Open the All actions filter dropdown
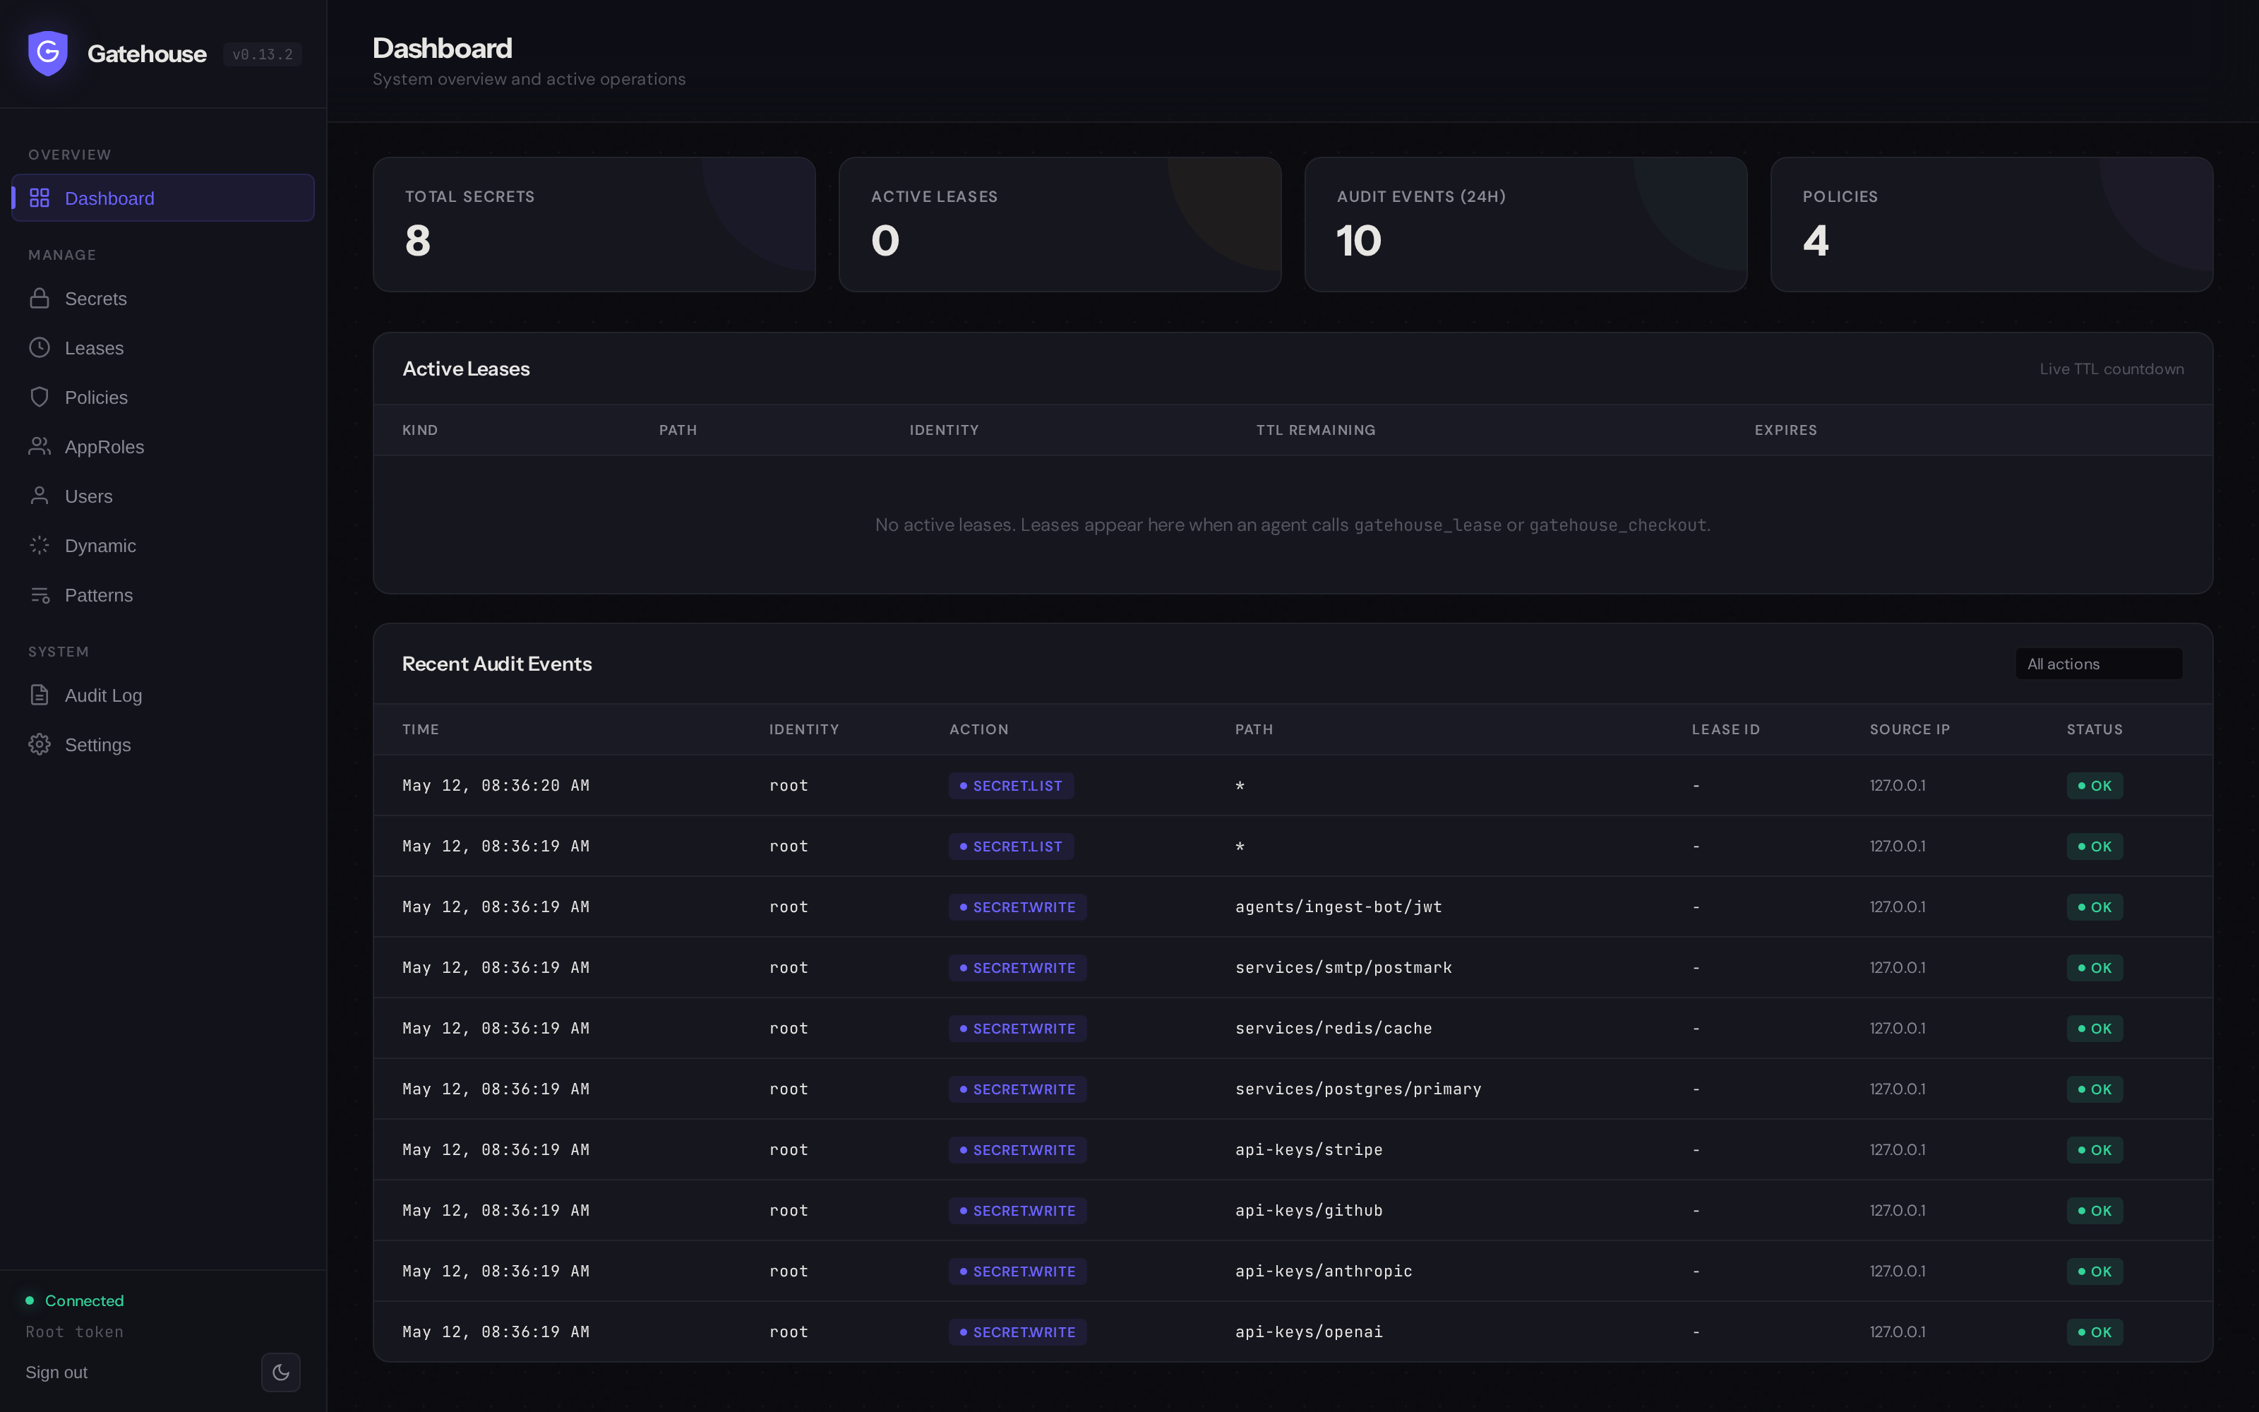Image resolution: width=2259 pixels, height=1412 pixels. coord(2099,664)
